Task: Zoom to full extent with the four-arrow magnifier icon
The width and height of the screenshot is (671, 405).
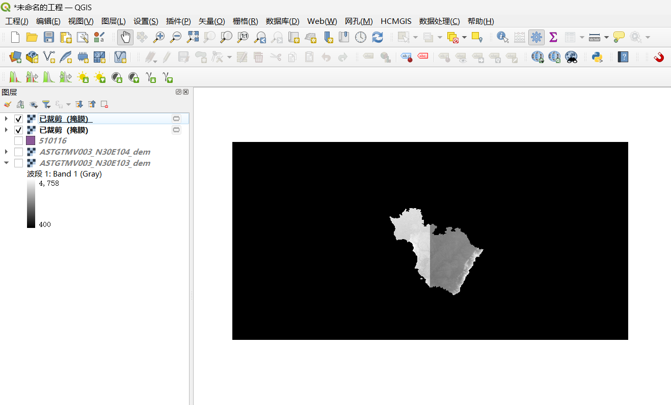Action: (x=193, y=37)
